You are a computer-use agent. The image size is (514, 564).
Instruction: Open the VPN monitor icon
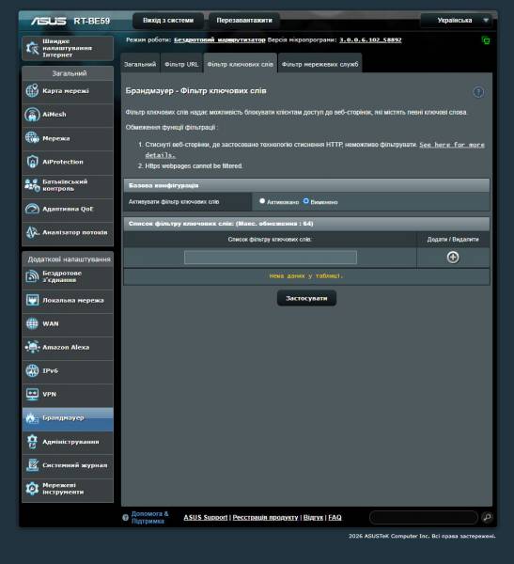click(x=32, y=394)
